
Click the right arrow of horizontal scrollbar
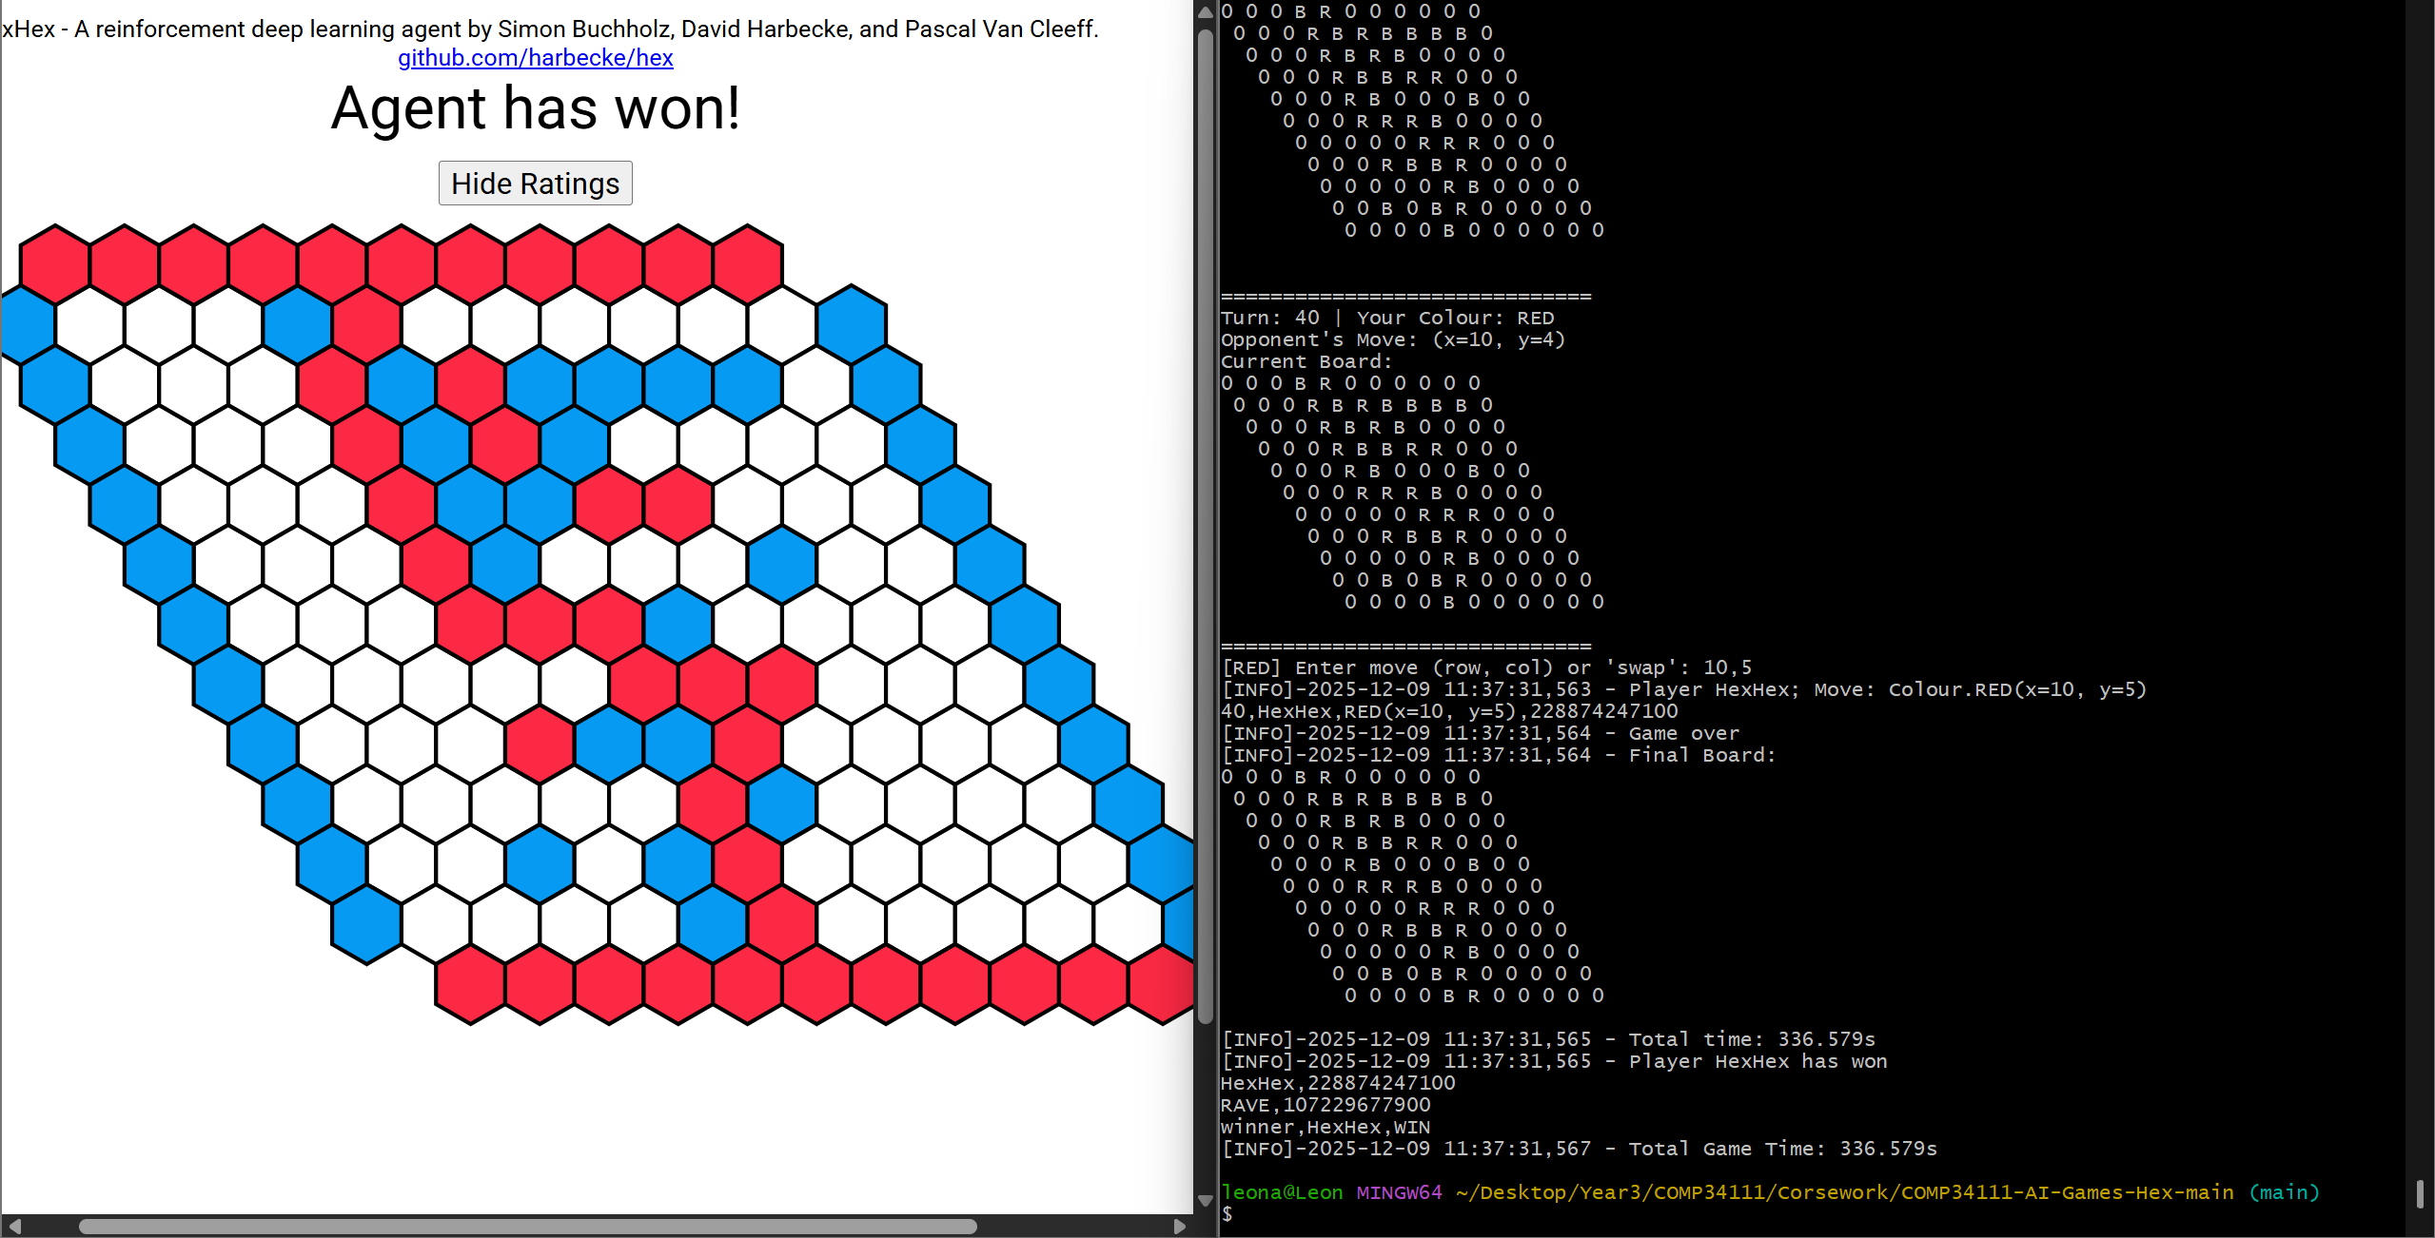tap(1180, 1226)
